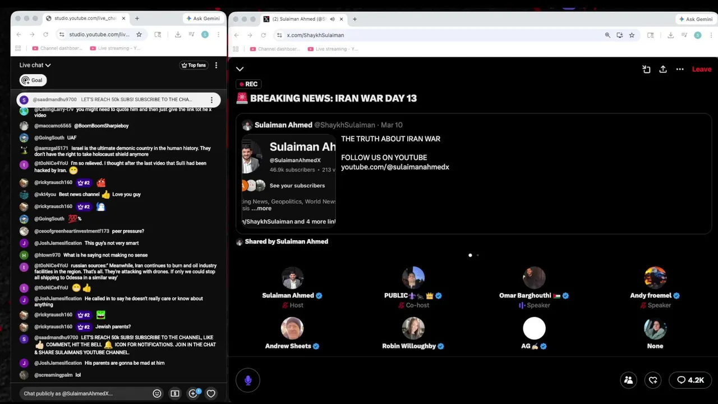Click the shared post YouTube channel thumbnail
718x404 pixels.
click(288, 181)
